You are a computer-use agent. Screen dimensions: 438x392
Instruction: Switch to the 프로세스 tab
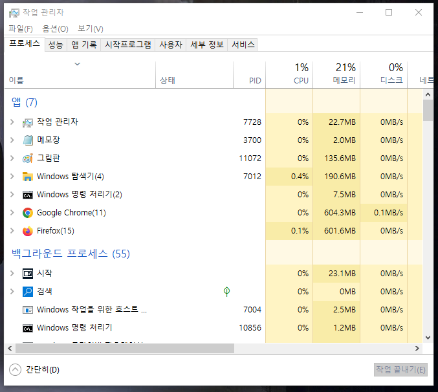click(25, 44)
